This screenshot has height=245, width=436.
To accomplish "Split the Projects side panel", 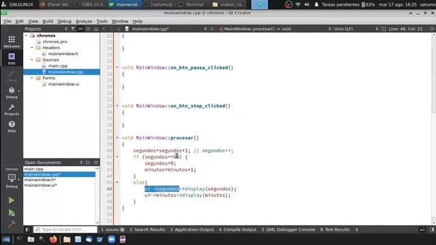I will point(88,29).
